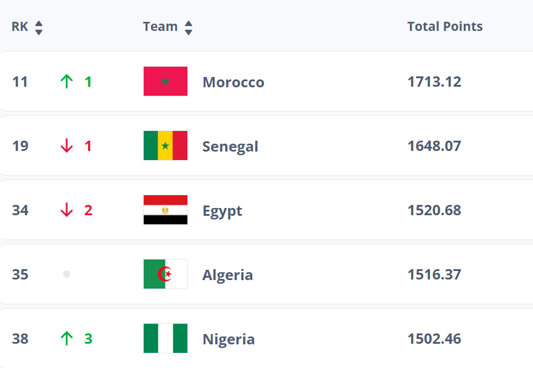The height and width of the screenshot is (368, 533).
Task: Click the Nigeria flag icon
Action: [166, 339]
